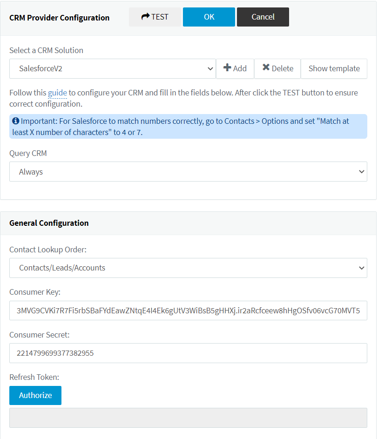Confirm configuration with the OK button
Image resolution: width=378 pixels, height=439 pixels.
pos(209,17)
